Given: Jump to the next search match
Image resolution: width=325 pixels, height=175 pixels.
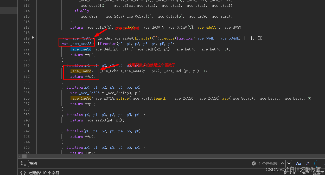Looking at the screenshot, I should click(289, 164).
